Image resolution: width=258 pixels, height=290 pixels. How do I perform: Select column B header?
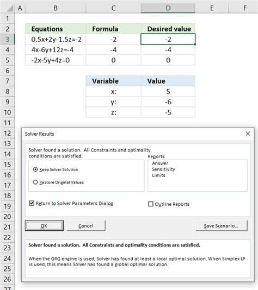[x=56, y=8]
